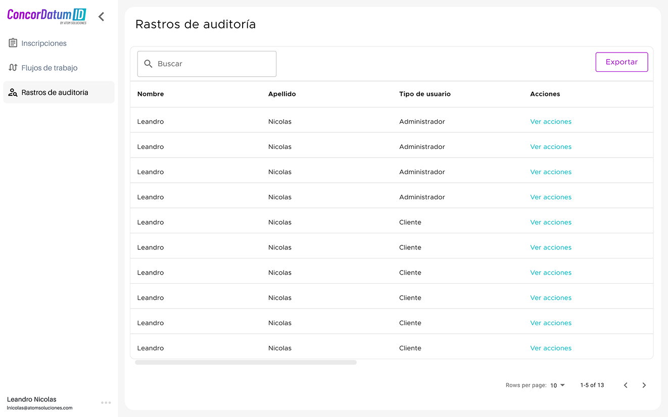Select Rastros de auditoría in sidebar
This screenshot has width=668, height=417.
click(x=55, y=92)
